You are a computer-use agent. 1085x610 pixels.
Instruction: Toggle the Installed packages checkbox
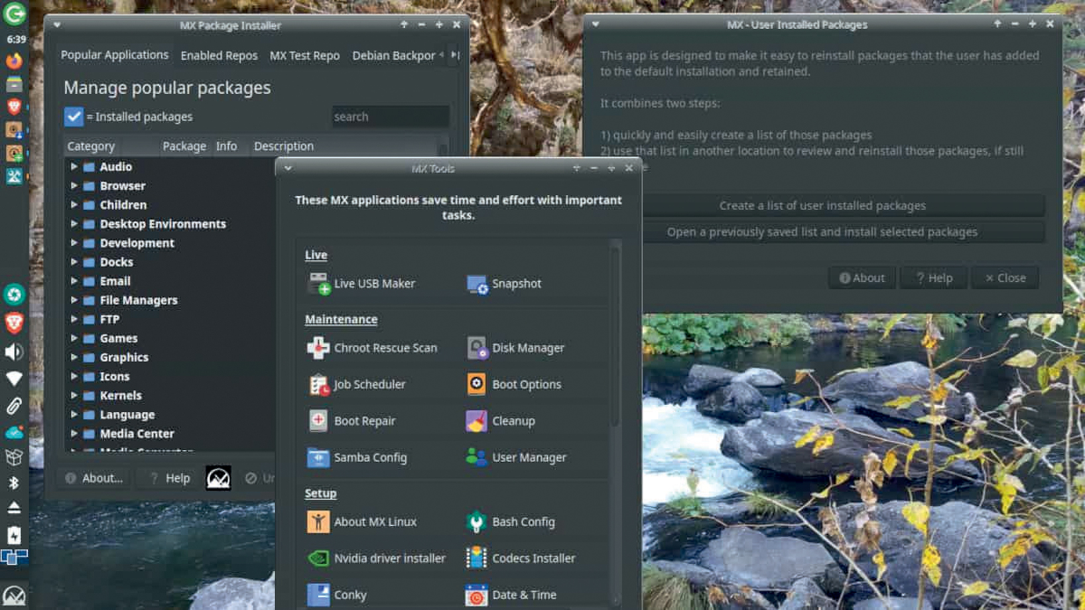74,117
